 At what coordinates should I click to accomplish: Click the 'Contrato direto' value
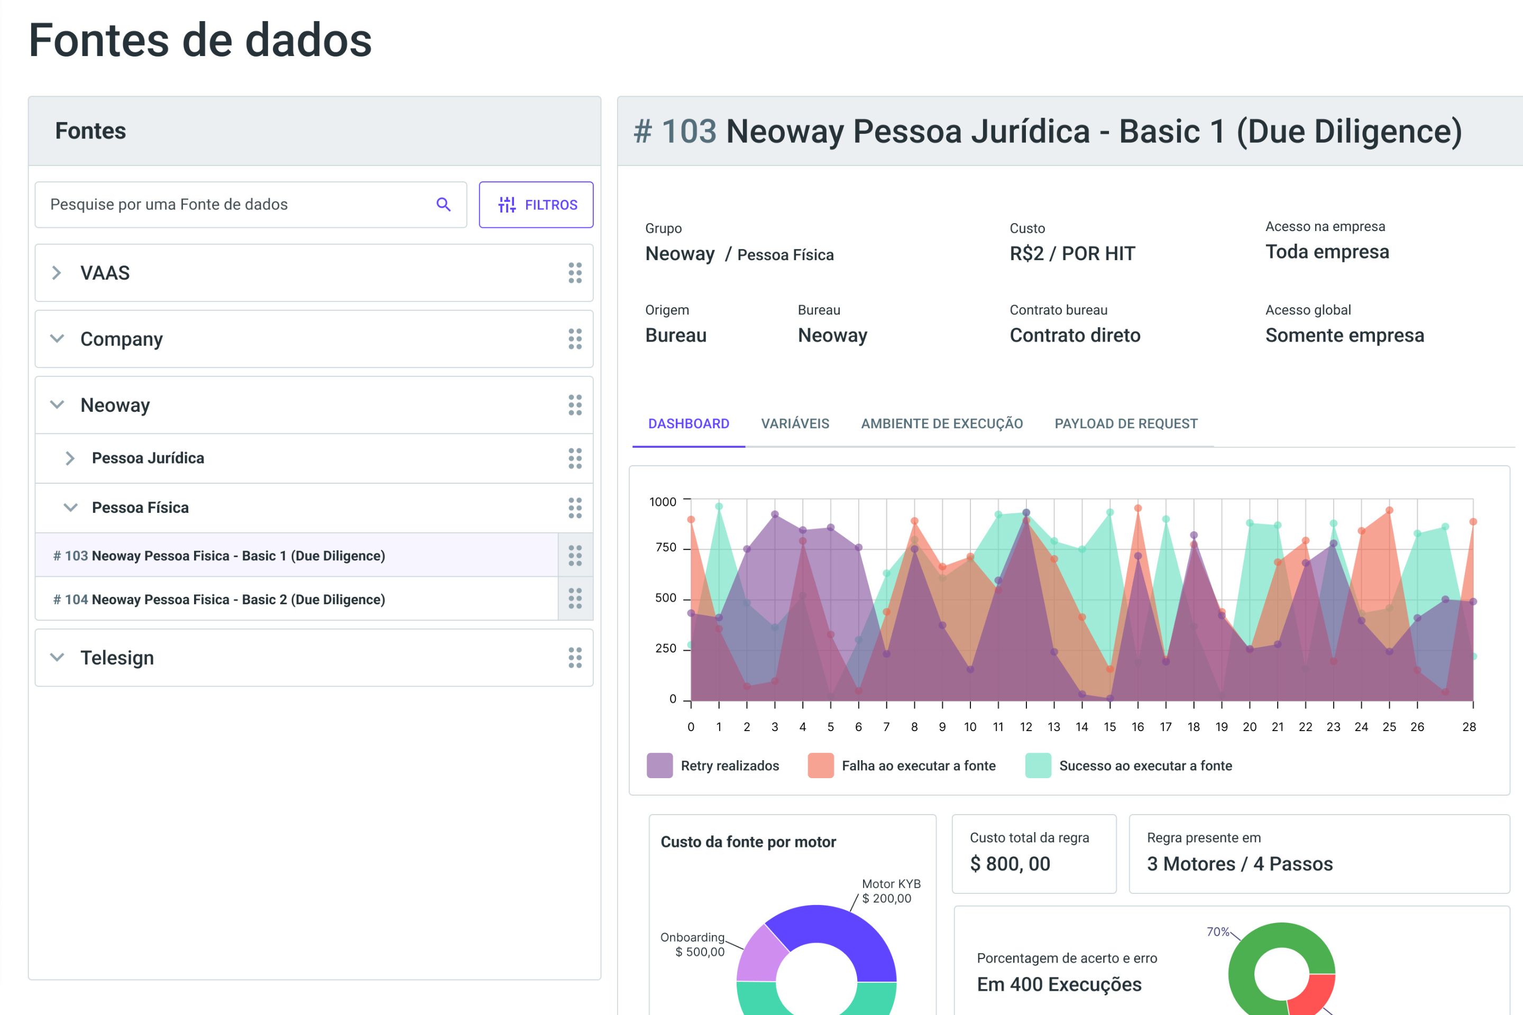1075,335
